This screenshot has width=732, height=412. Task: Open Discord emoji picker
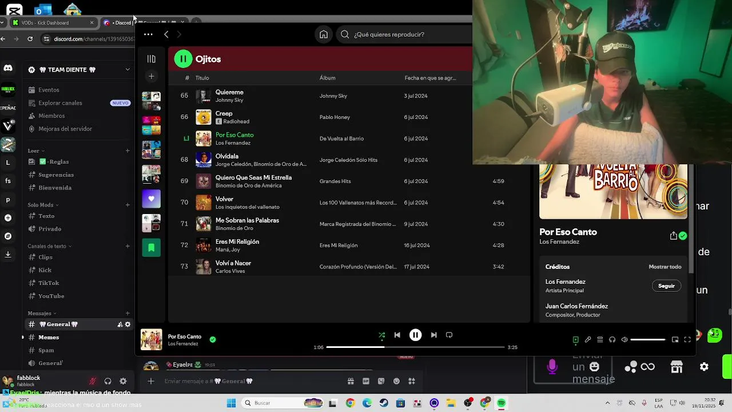396,381
